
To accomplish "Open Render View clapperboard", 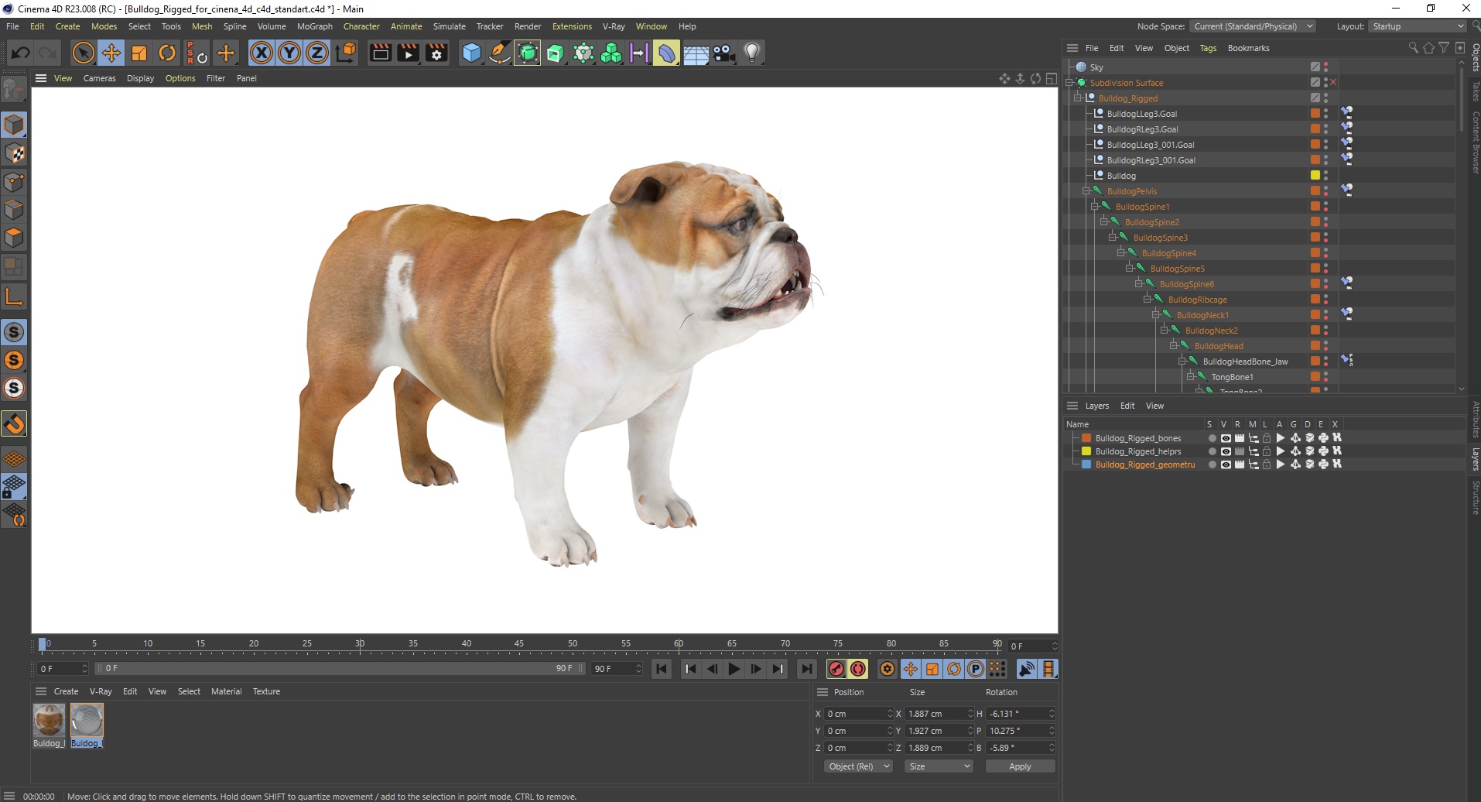I will [x=380, y=53].
